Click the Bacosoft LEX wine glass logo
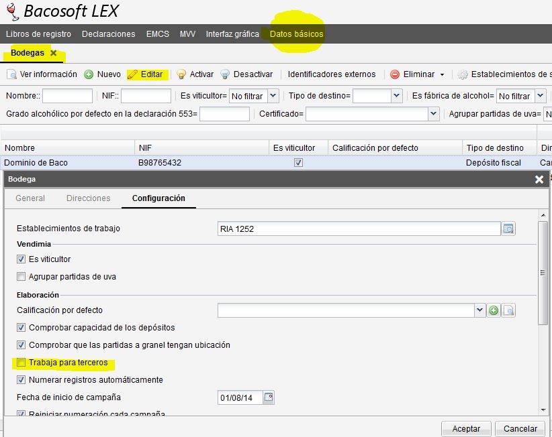Viewport: 552px width, 437px height. pyautogui.click(x=12, y=11)
